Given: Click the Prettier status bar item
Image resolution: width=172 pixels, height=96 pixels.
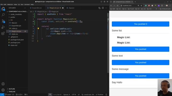Looking at the screenshot, I should coord(100,95).
